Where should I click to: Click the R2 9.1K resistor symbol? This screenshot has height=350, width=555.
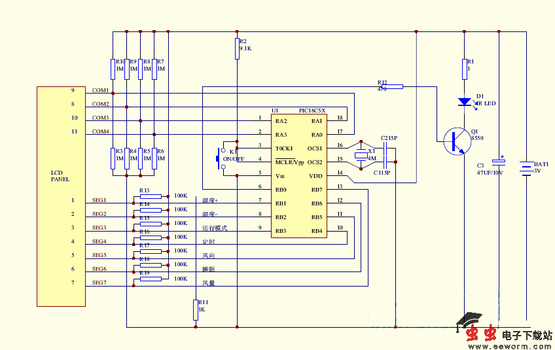[237, 48]
